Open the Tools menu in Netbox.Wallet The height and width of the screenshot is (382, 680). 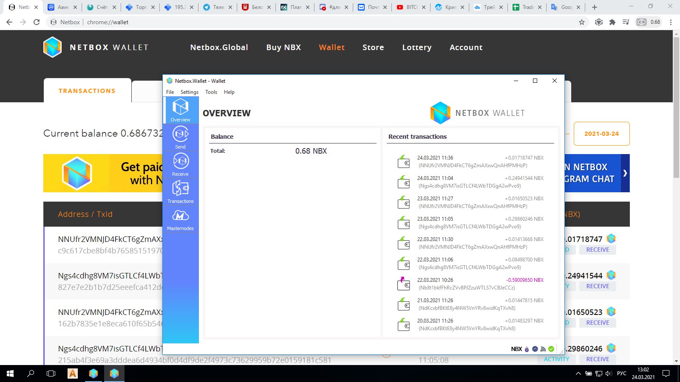[211, 92]
